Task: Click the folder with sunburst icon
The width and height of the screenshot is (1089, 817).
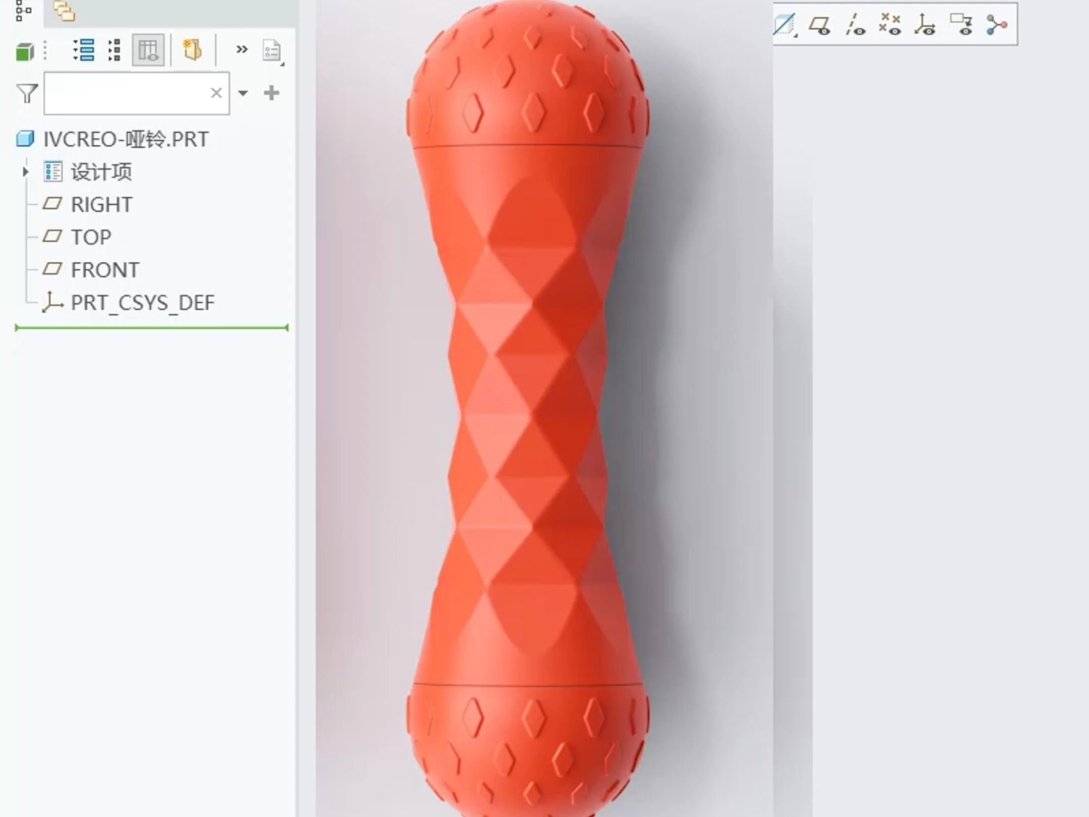Action: tap(192, 50)
